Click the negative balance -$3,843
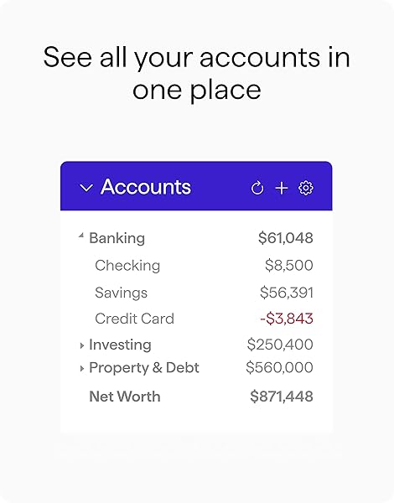Screen dimensions: 394x503 click(287, 319)
